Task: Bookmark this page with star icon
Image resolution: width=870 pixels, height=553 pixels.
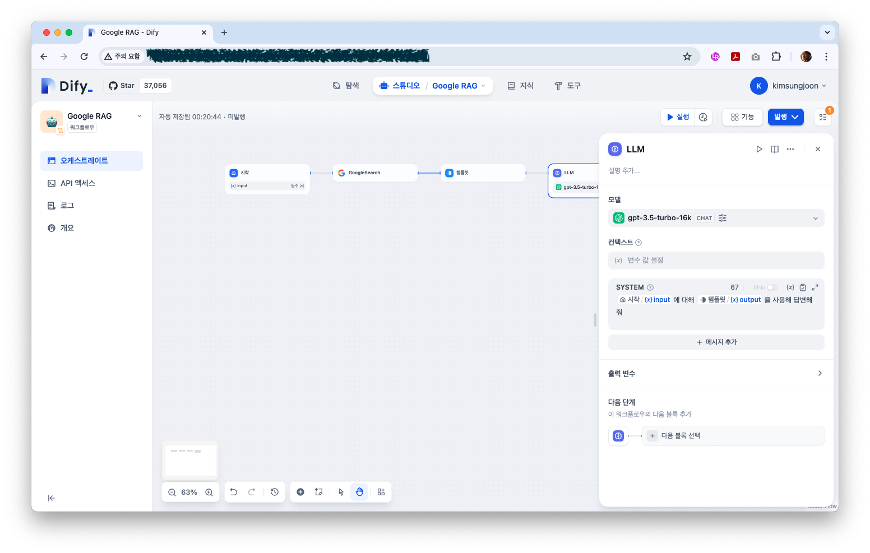Action: (687, 57)
